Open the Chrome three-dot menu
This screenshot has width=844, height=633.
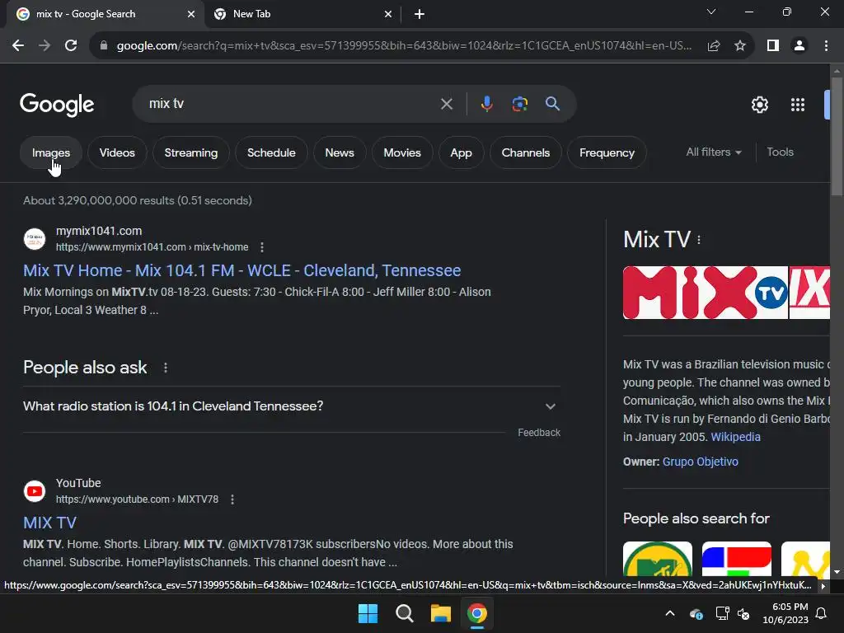tap(826, 46)
